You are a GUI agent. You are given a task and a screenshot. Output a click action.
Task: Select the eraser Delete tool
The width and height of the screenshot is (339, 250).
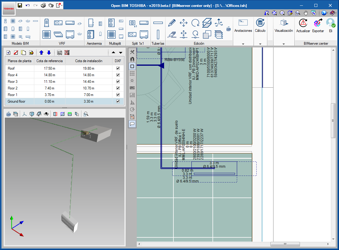[172, 34]
